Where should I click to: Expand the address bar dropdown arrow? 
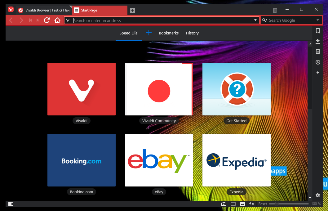tap(255, 20)
